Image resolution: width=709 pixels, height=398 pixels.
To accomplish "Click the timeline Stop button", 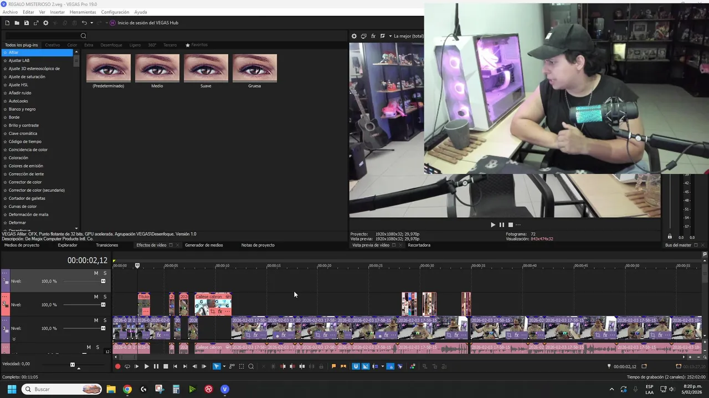I will pos(165,366).
